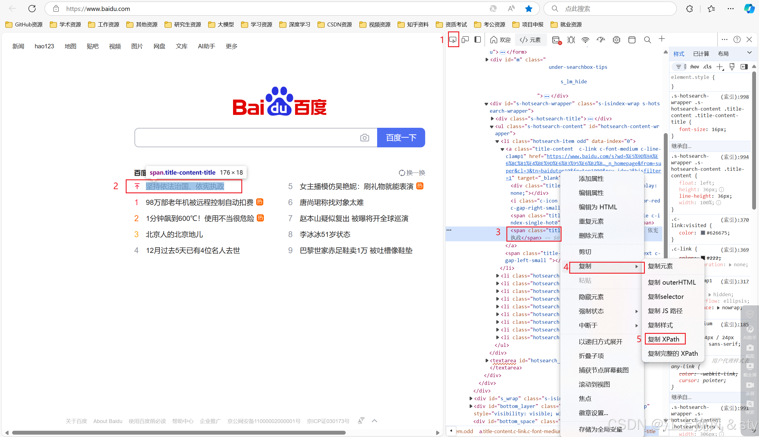Switch to the Styles pane tab

679,54
